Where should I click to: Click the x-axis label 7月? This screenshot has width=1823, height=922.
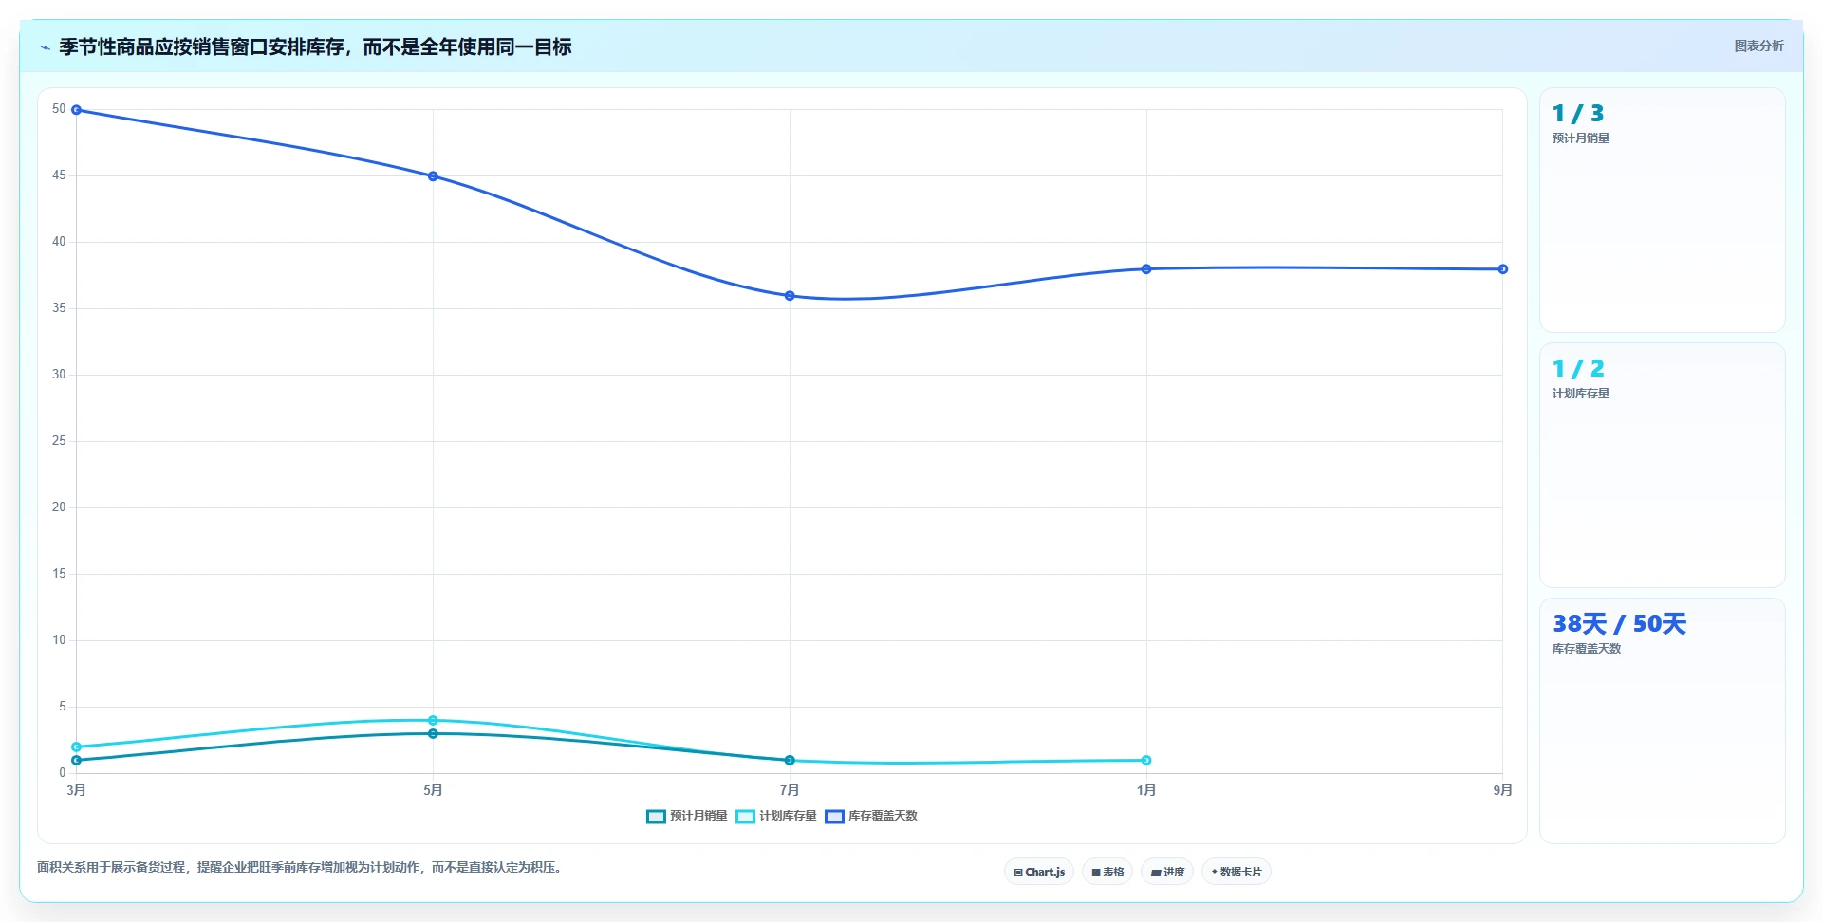point(790,791)
